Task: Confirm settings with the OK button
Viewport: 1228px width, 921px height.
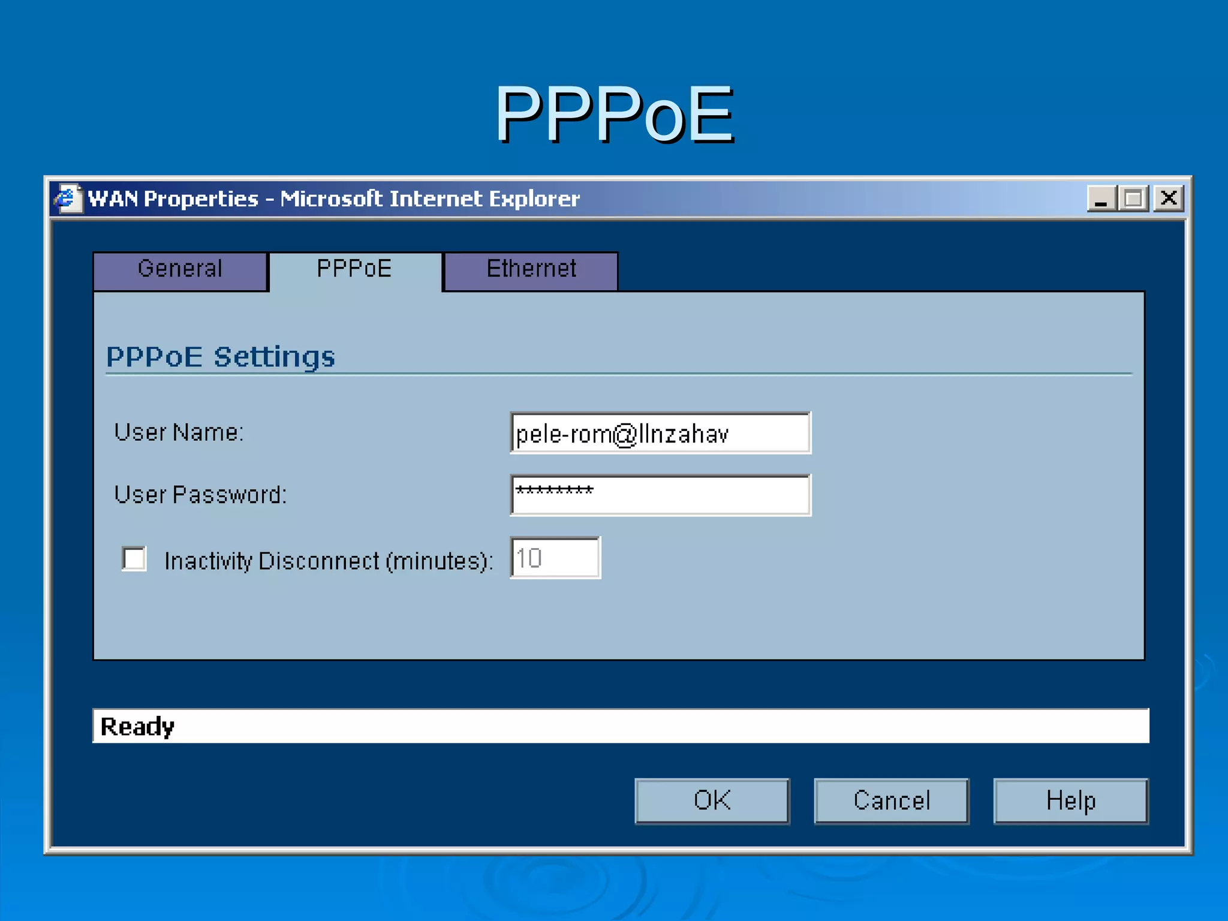Action: pos(712,801)
